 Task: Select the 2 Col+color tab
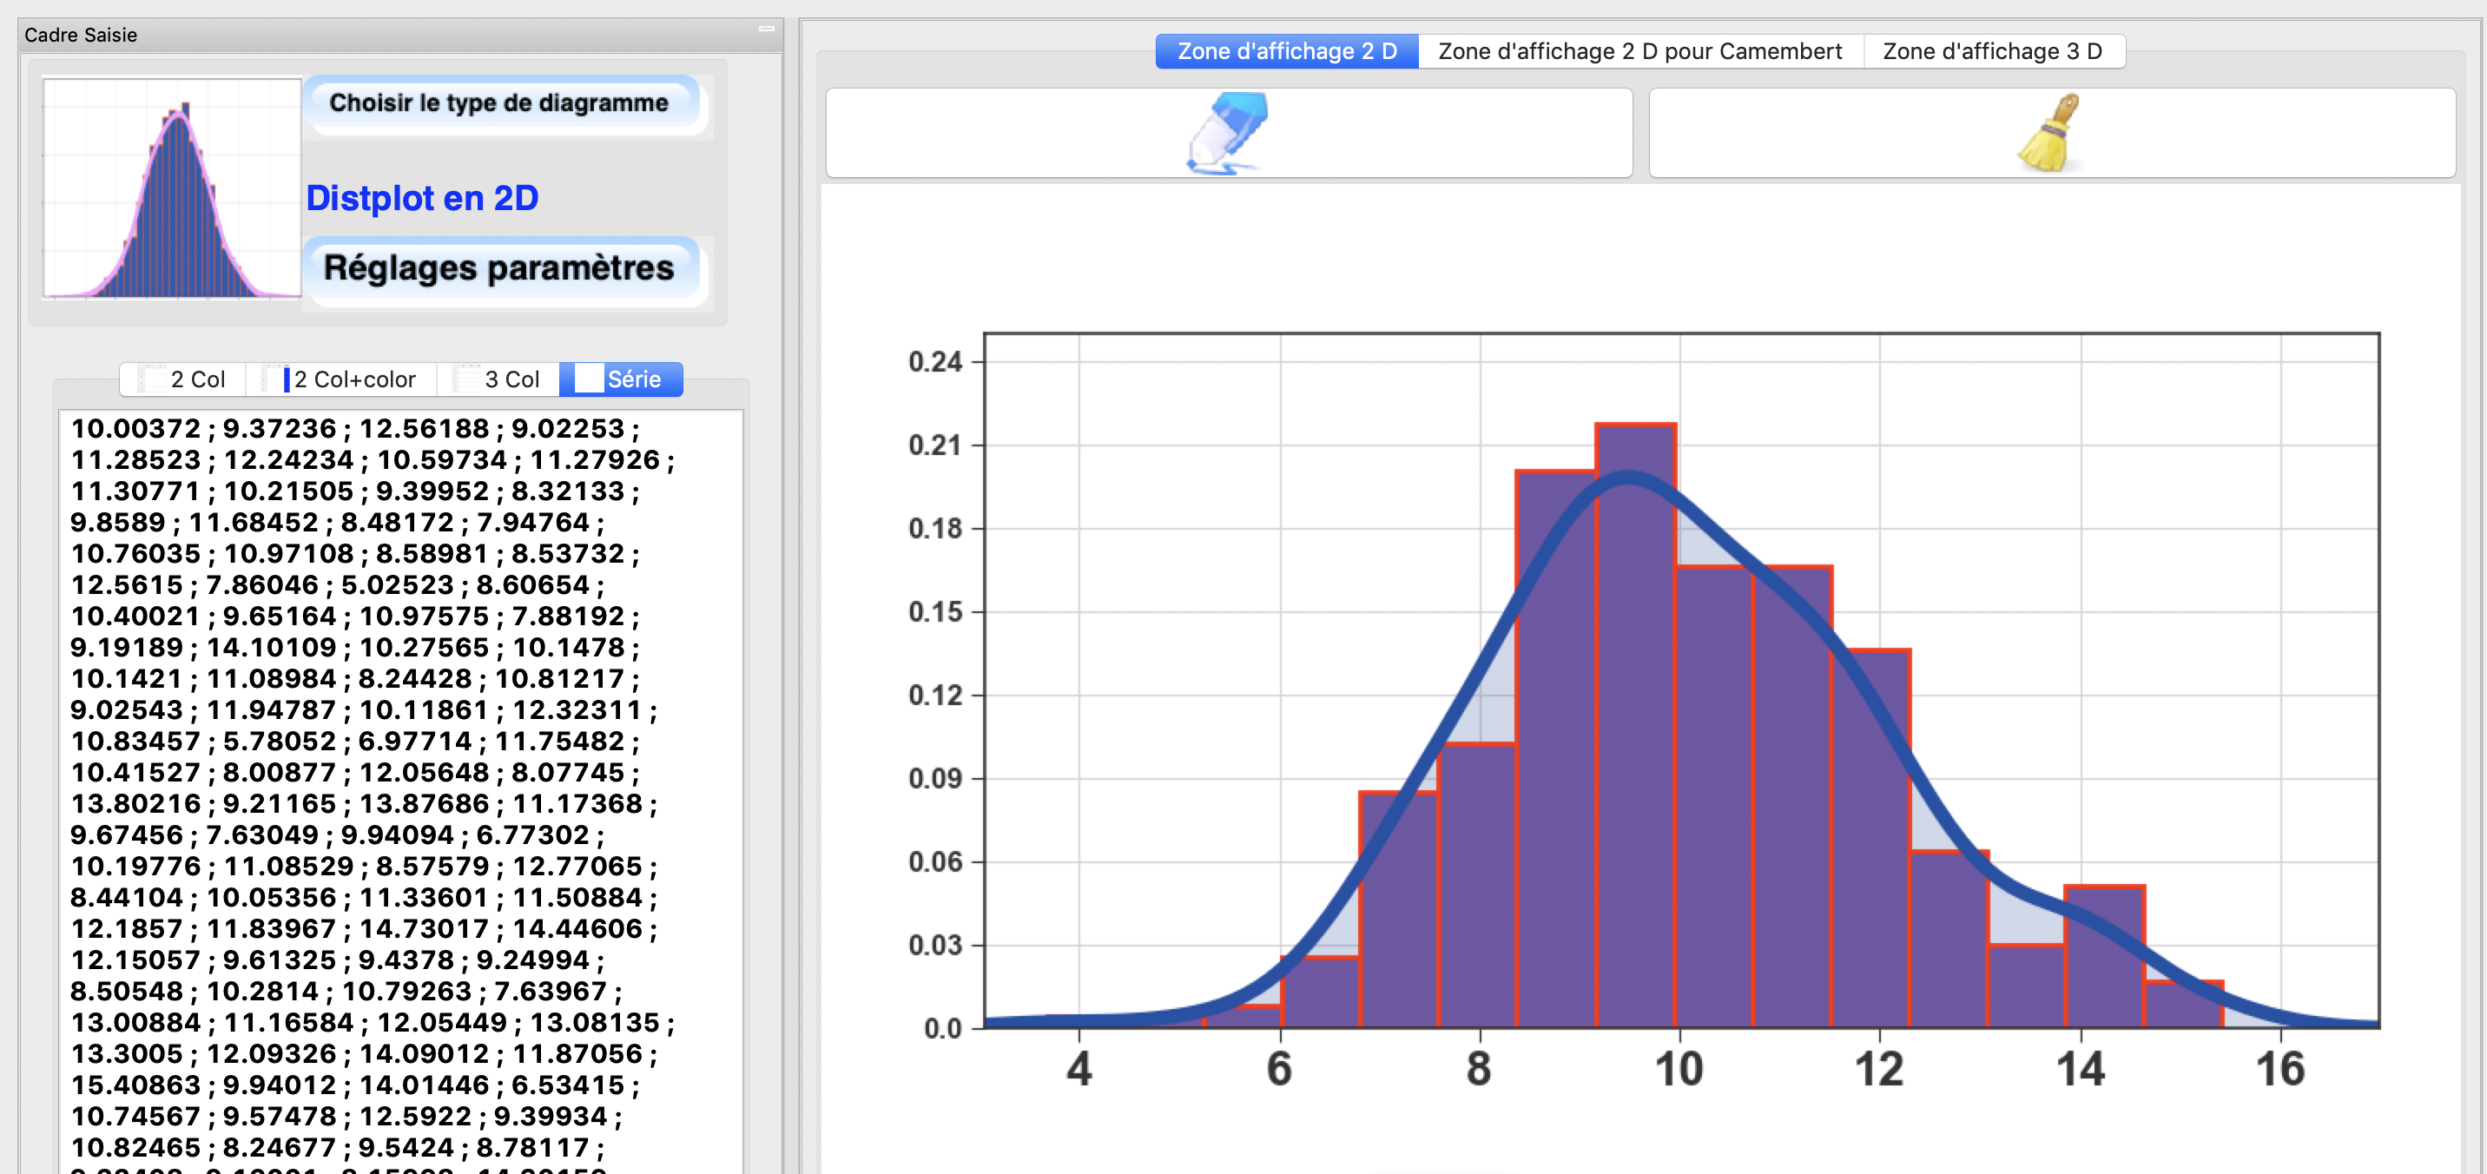coord(342,379)
